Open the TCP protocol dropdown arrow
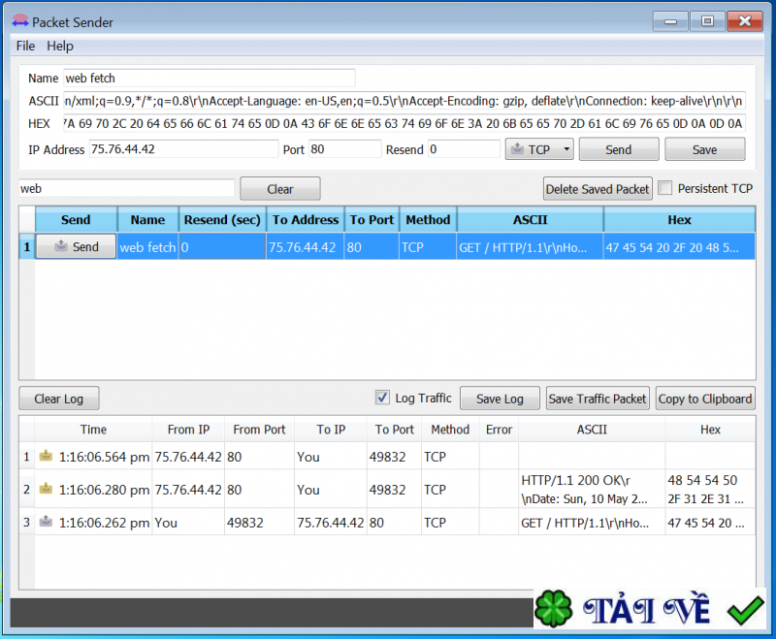The width and height of the screenshot is (776, 639). coord(566,149)
